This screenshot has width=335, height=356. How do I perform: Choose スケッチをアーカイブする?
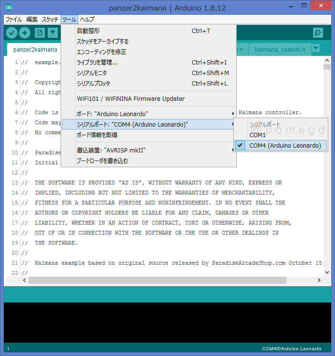pos(148,41)
